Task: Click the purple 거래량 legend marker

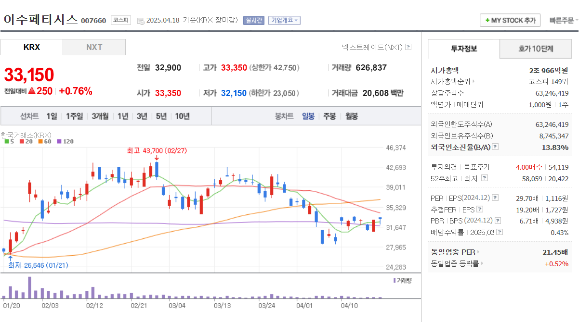Action: (x=395, y=280)
